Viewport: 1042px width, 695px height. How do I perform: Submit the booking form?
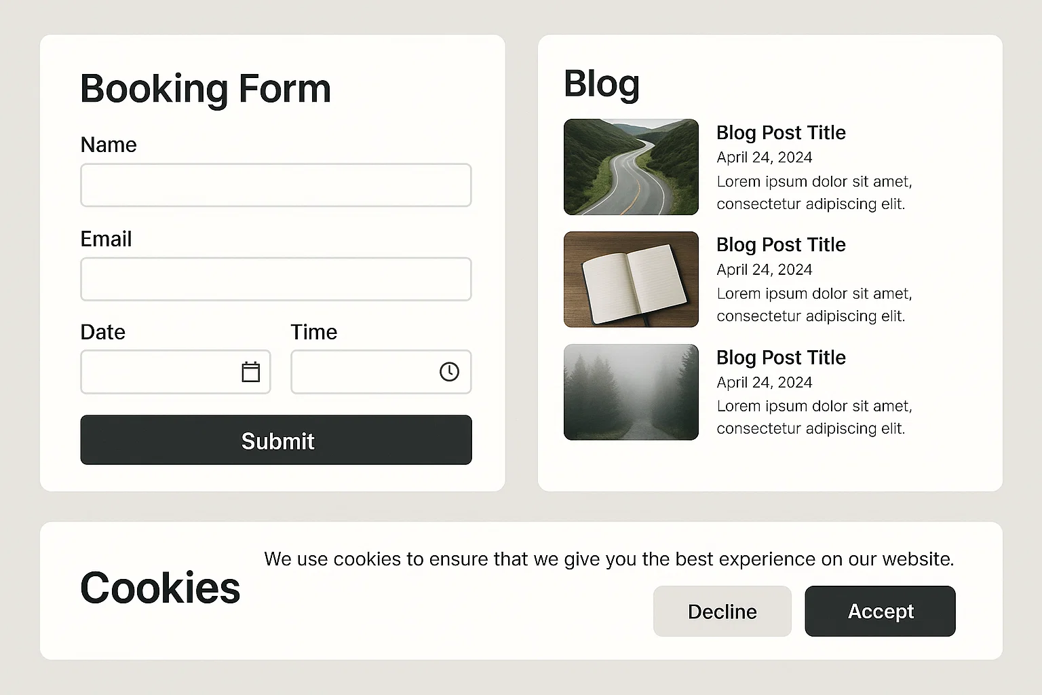(275, 440)
